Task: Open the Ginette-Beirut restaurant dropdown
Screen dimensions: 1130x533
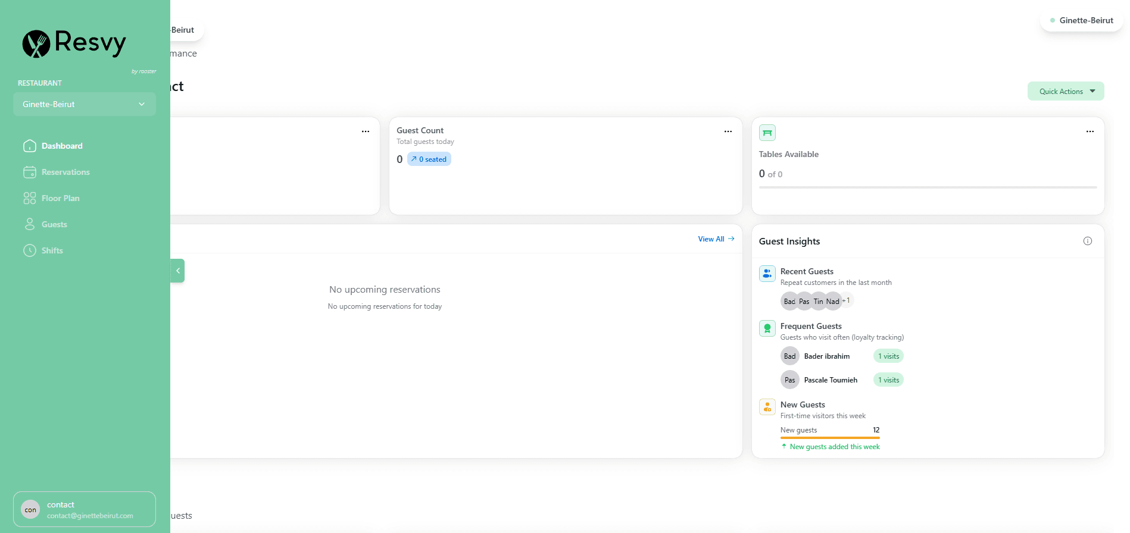Action: click(84, 104)
